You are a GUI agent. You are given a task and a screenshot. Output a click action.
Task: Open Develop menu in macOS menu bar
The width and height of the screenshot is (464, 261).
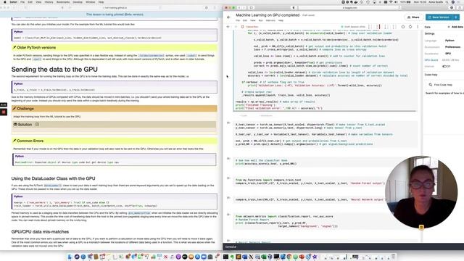(x=78, y=1)
